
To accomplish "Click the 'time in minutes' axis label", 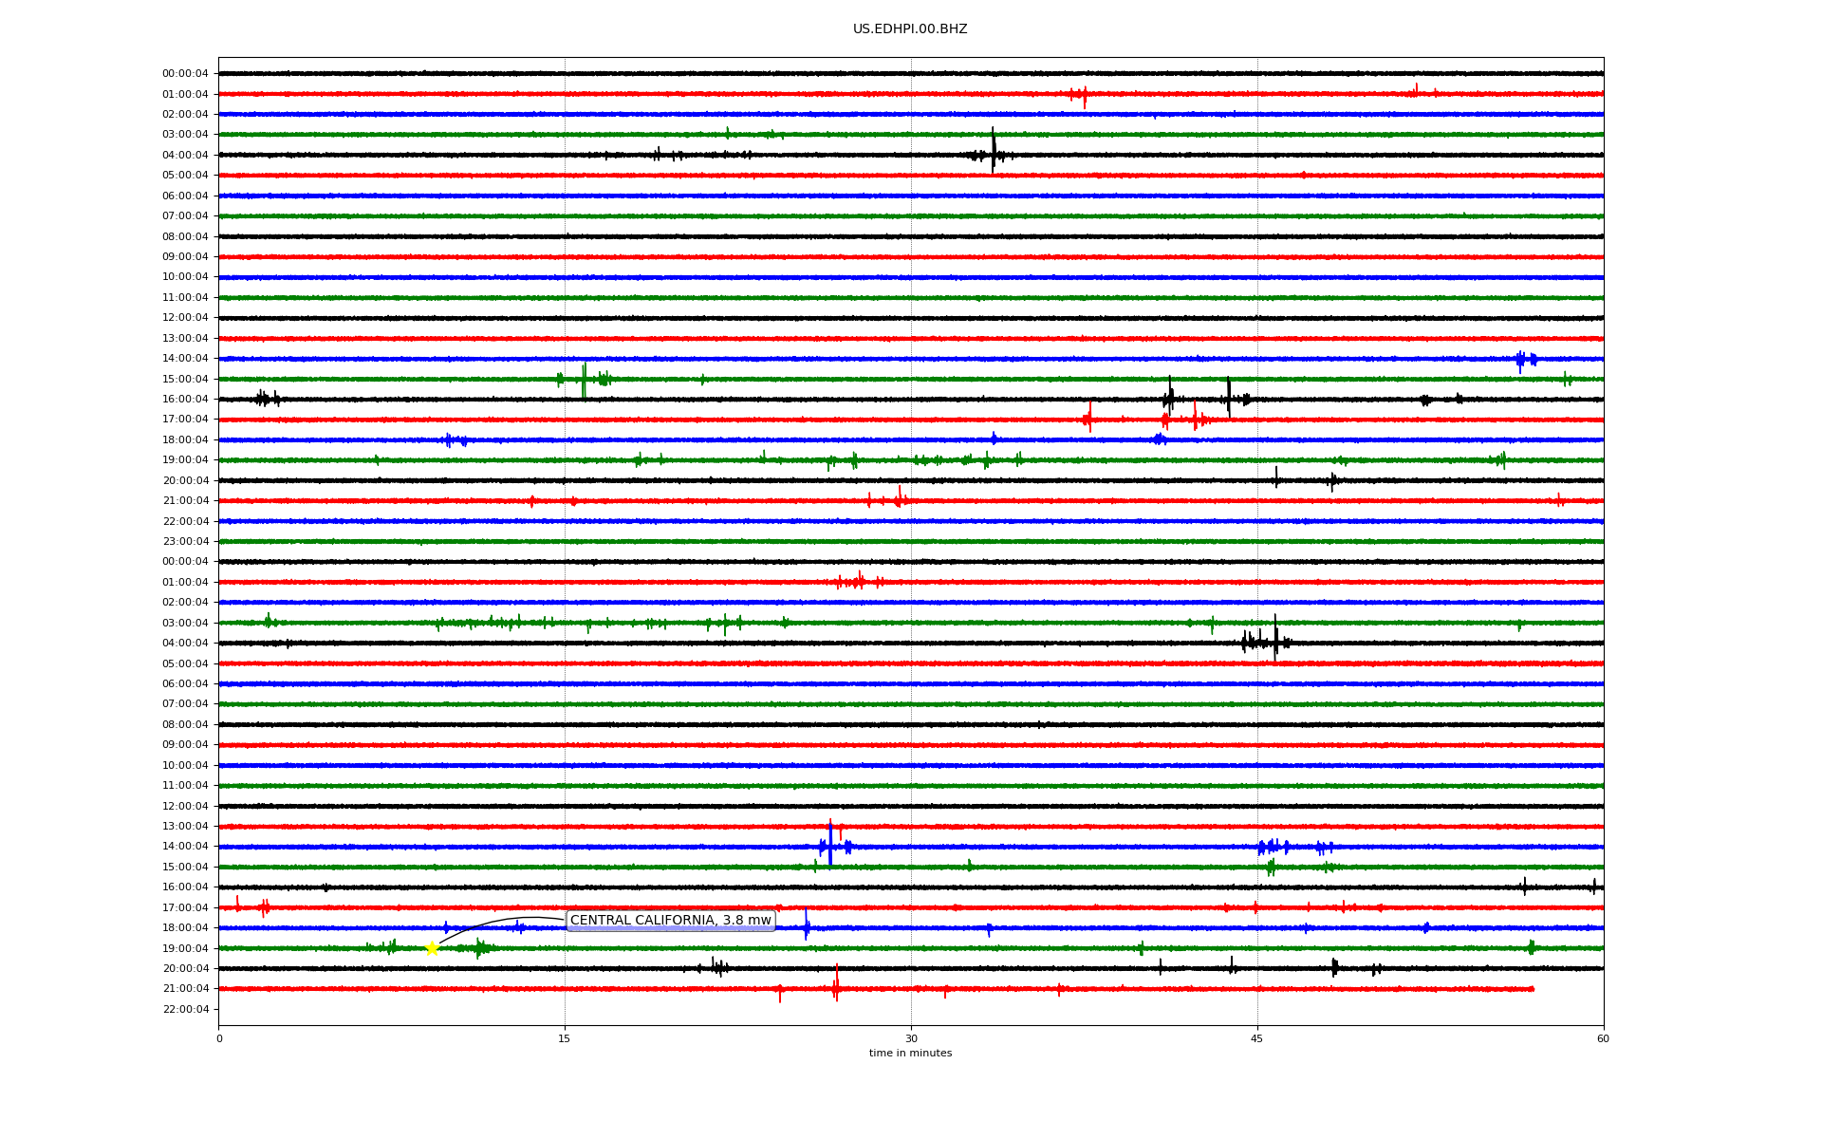I will (910, 1054).
